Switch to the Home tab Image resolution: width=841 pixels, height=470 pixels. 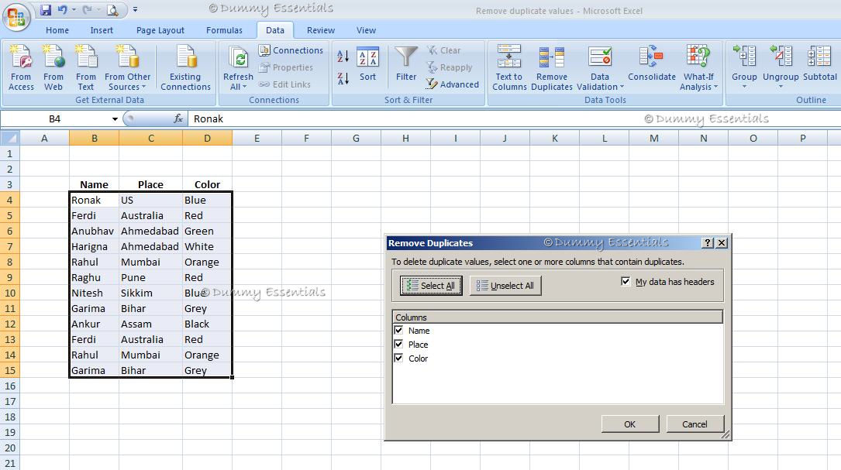(57, 30)
